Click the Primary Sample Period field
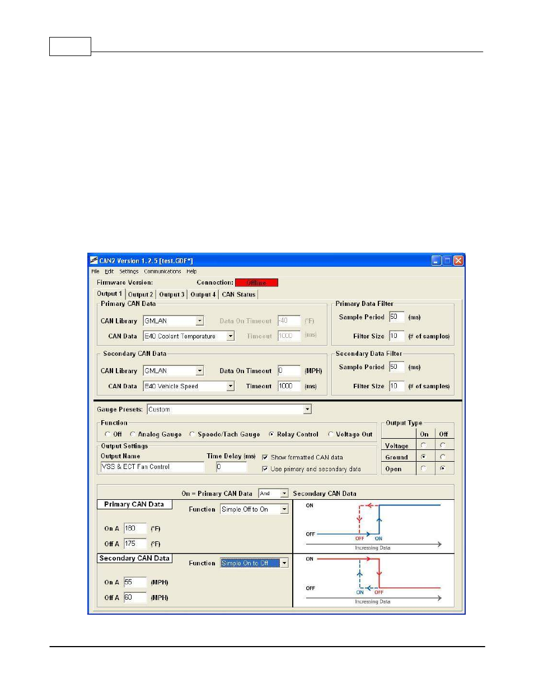The image size is (534, 692). tap(396, 317)
